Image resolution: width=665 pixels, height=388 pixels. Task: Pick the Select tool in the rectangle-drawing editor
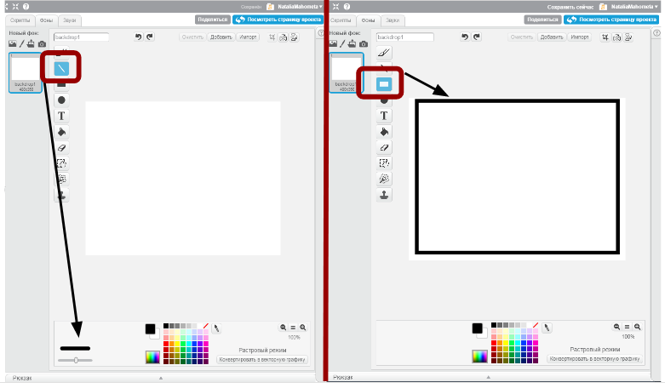pyautogui.click(x=384, y=163)
